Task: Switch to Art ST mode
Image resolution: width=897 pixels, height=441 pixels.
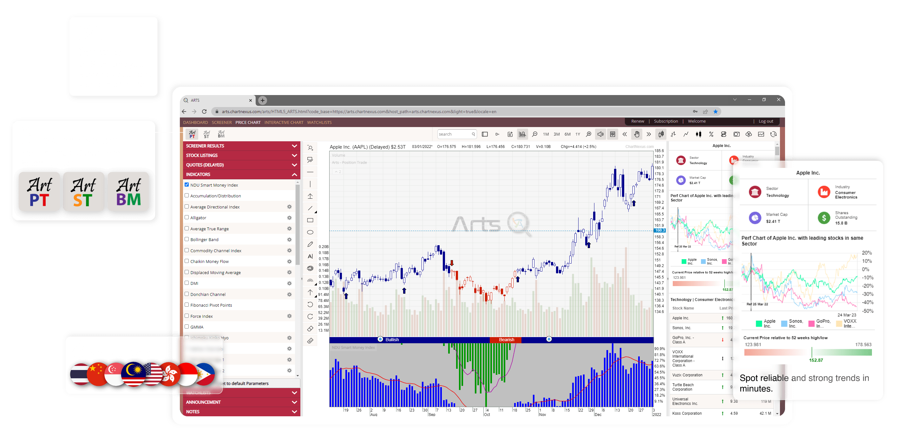Action: [206, 134]
